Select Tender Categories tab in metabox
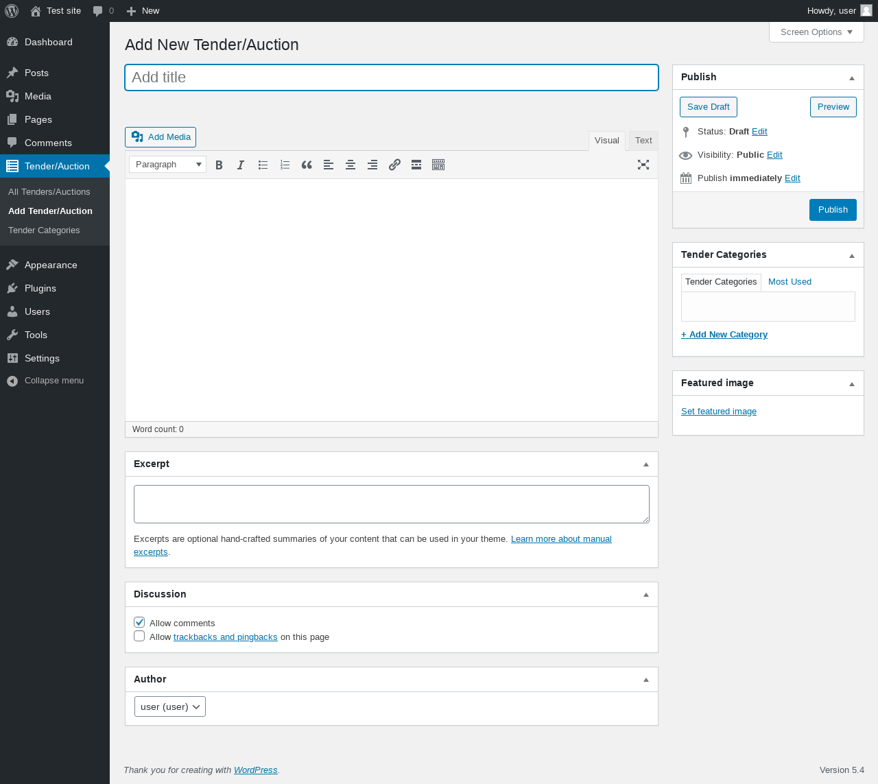This screenshot has height=784, width=878. (721, 282)
